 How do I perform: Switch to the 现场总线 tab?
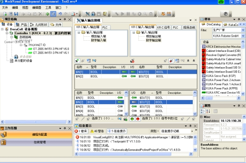pos(189,28)
